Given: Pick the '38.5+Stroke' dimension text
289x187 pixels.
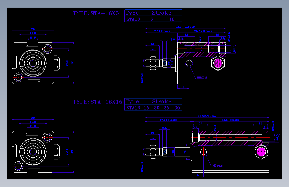Looking at the screenshot, I should coord(230,120).
